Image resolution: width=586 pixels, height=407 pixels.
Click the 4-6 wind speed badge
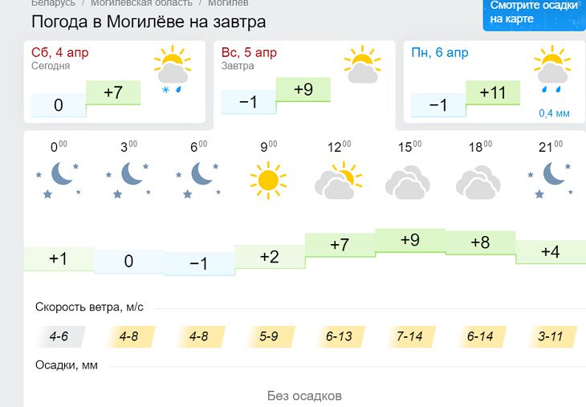(59, 336)
